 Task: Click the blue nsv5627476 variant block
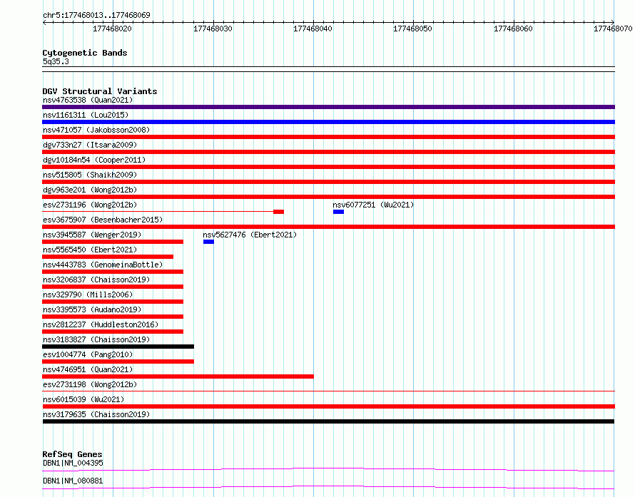click(208, 242)
